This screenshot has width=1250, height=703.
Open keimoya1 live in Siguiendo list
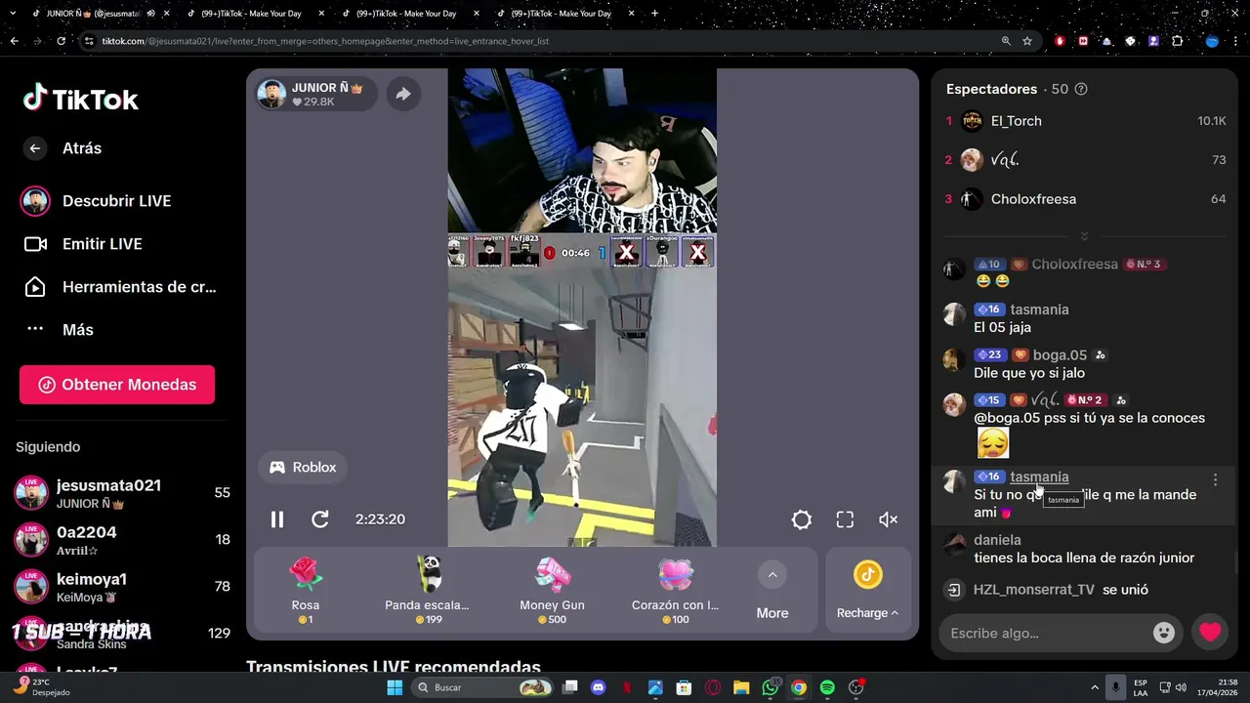(x=122, y=586)
